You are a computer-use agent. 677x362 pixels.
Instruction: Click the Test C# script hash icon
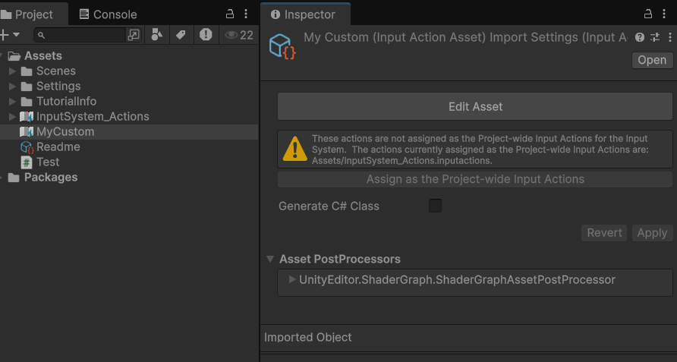pyautogui.click(x=27, y=162)
